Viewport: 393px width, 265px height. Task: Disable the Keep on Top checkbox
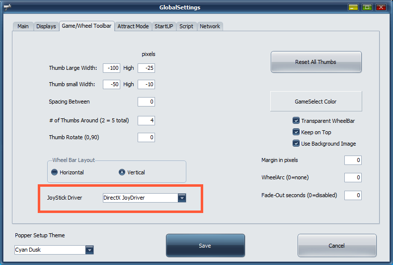point(296,132)
